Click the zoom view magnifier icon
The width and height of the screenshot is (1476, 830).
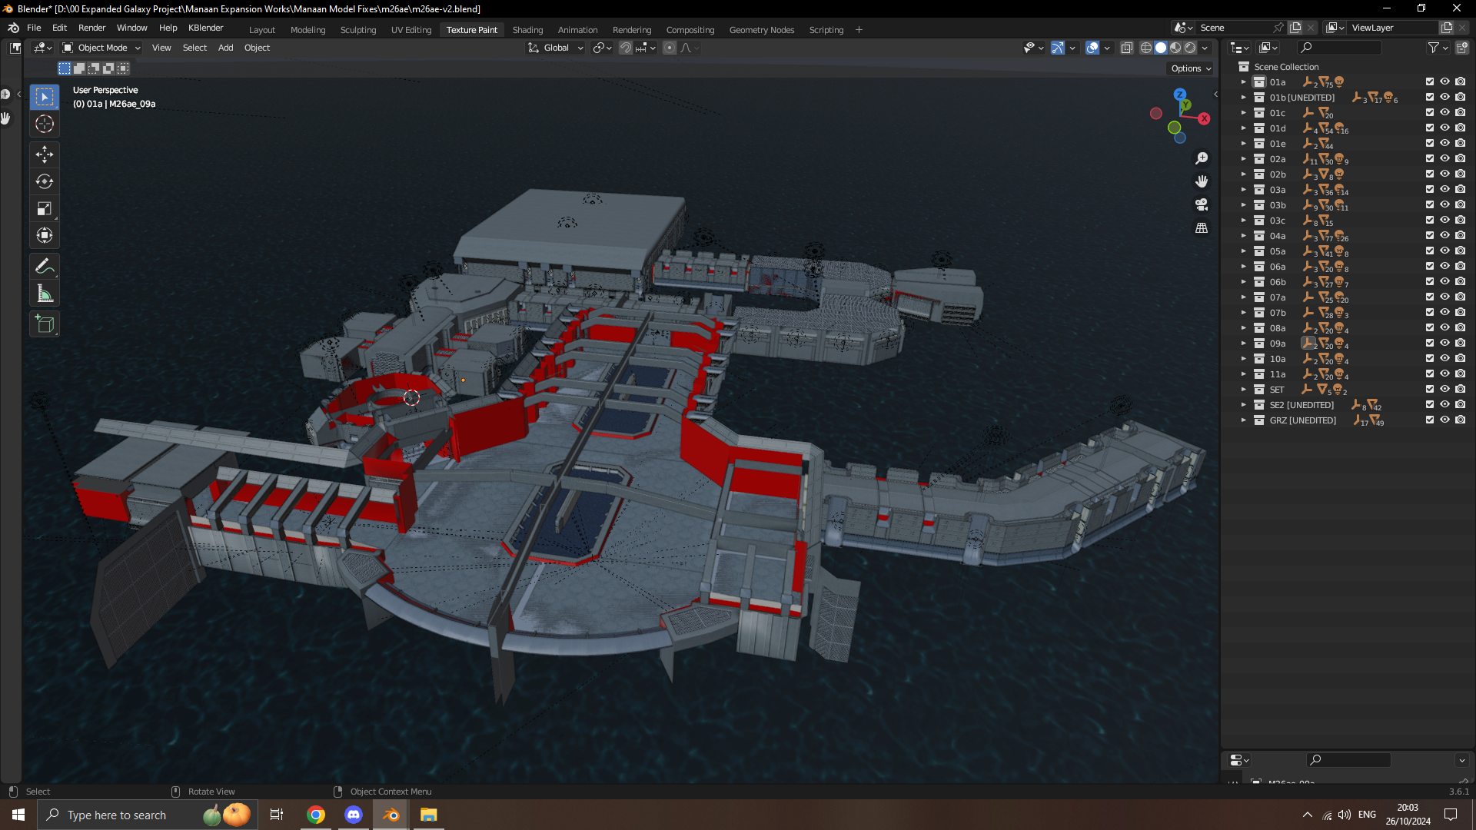click(x=1202, y=158)
